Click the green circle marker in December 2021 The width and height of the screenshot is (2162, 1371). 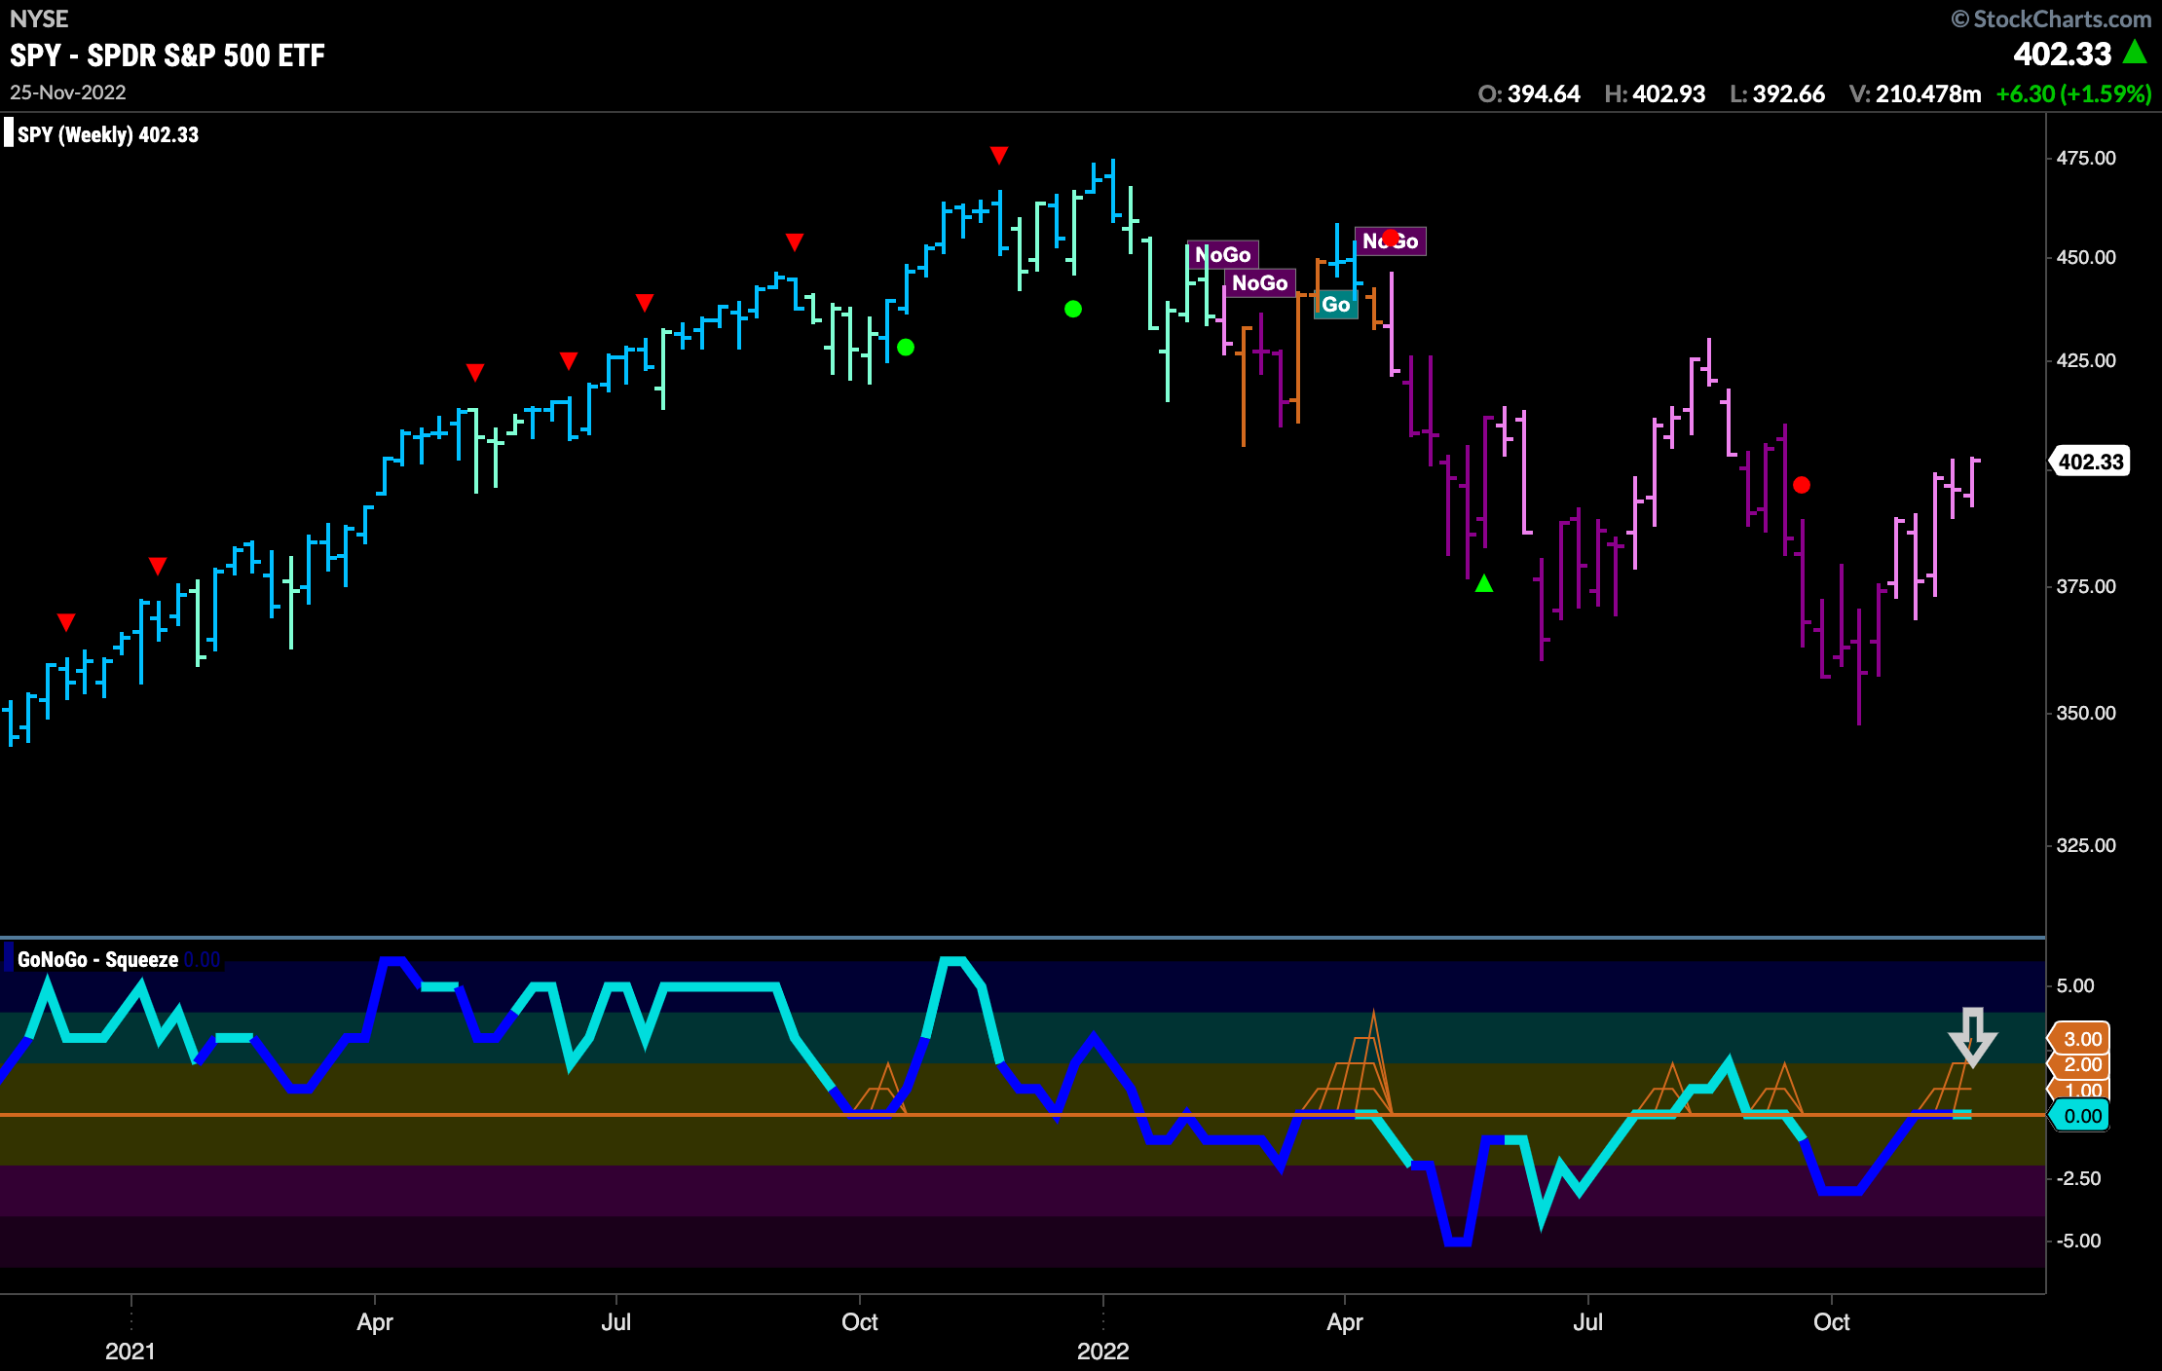click(1073, 309)
